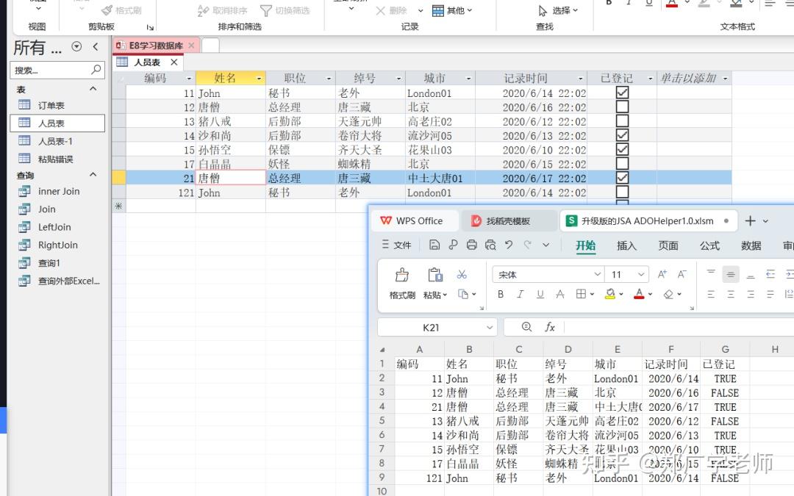Click the Print icon in WPS toolbar
Screen dimensions: 794x496
pyautogui.click(x=472, y=245)
